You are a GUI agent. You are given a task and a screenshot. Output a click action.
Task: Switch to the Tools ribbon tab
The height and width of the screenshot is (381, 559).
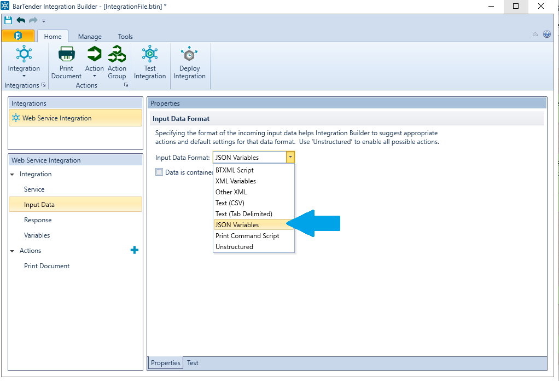coord(125,36)
